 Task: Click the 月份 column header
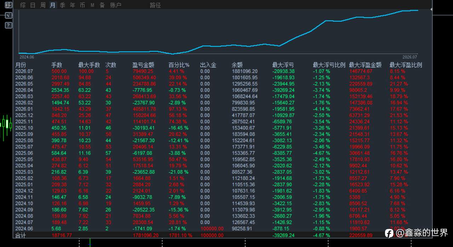[21, 65]
